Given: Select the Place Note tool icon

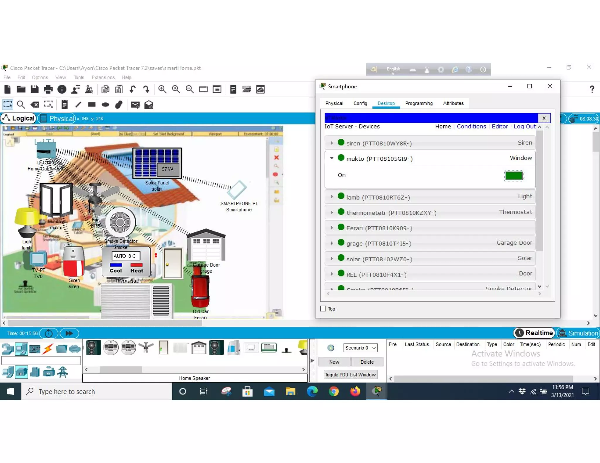Looking at the screenshot, I should point(64,105).
